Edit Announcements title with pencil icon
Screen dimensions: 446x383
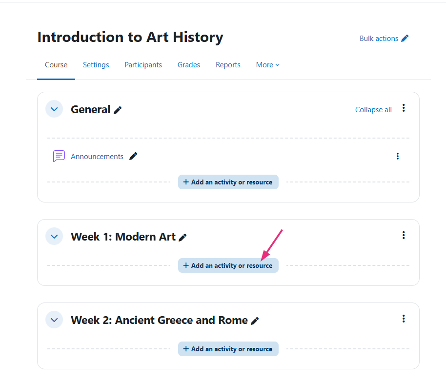pyautogui.click(x=133, y=156)
